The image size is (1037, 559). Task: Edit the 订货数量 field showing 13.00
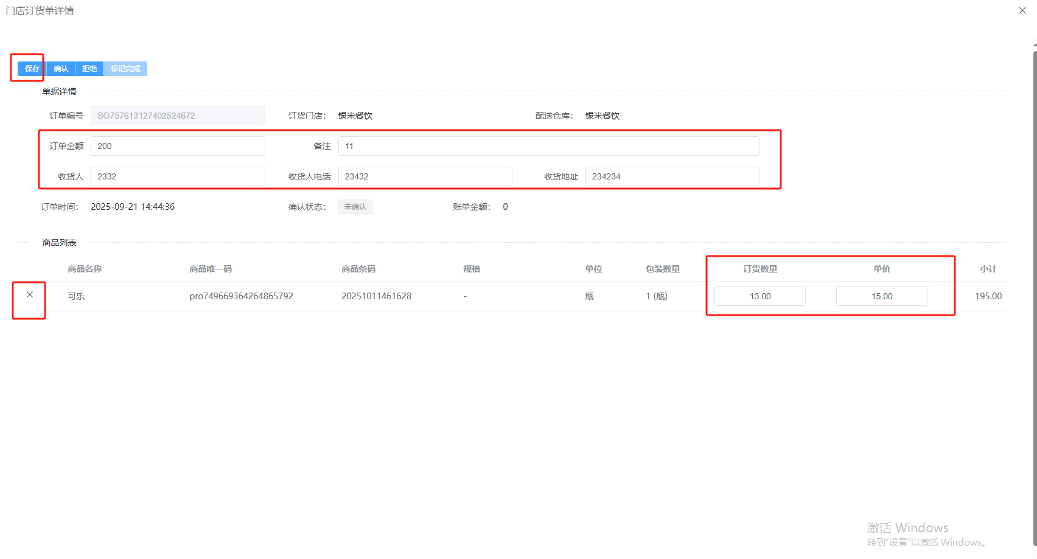coord(759,296)
